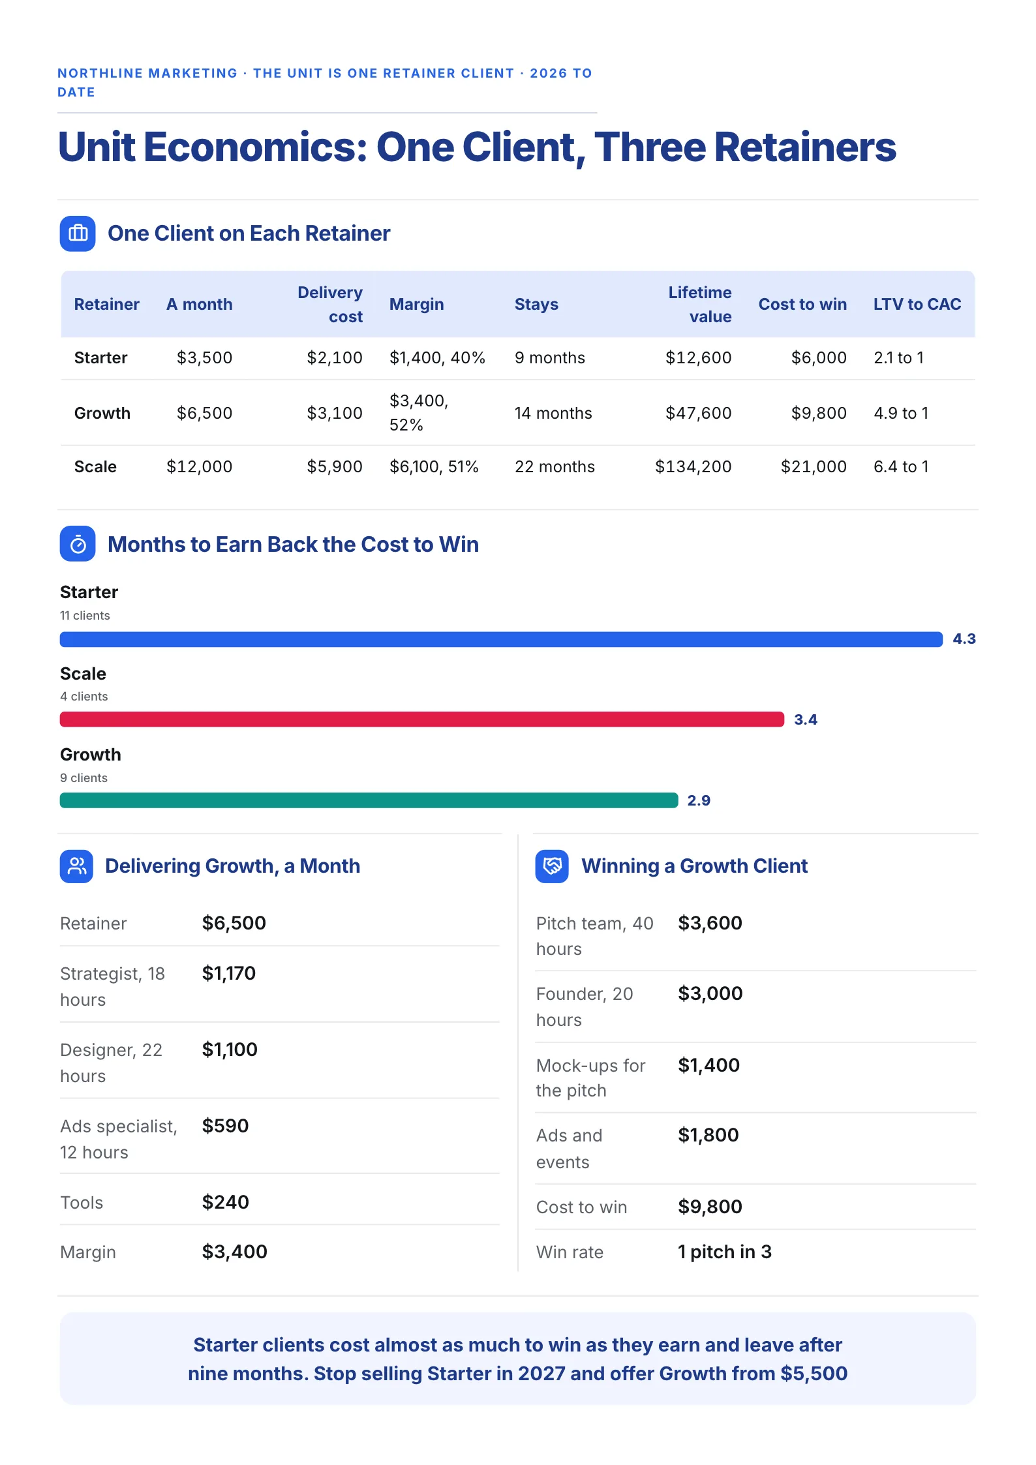Click the '4.3' value label on Starter bar
This screenshot has width=1036, height=1465.
964,639
